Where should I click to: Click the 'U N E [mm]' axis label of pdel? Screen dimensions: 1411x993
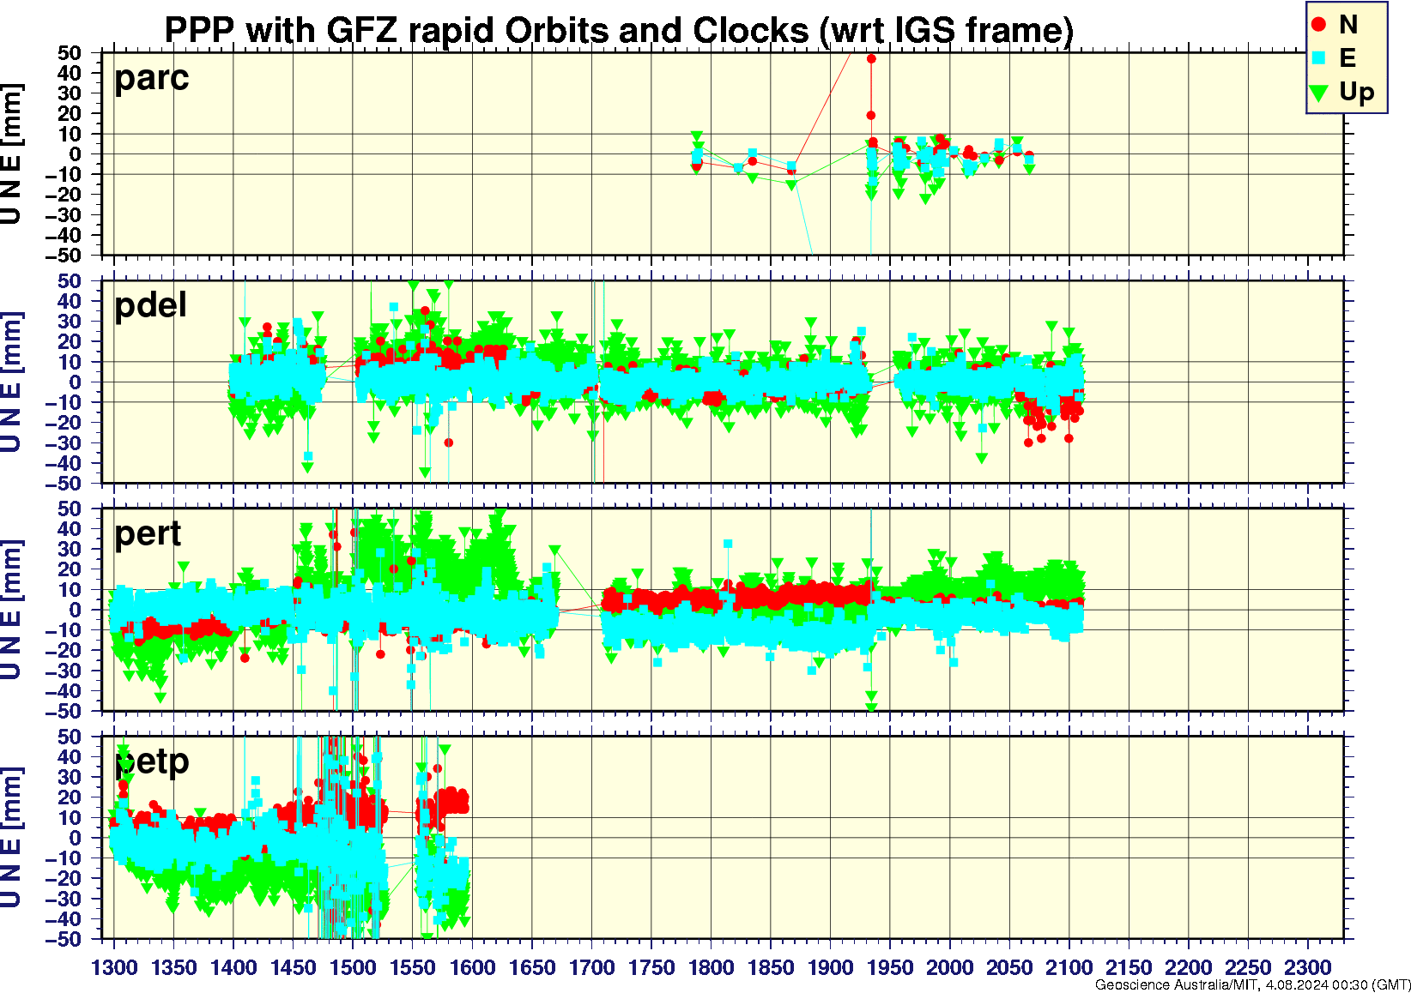11,382
